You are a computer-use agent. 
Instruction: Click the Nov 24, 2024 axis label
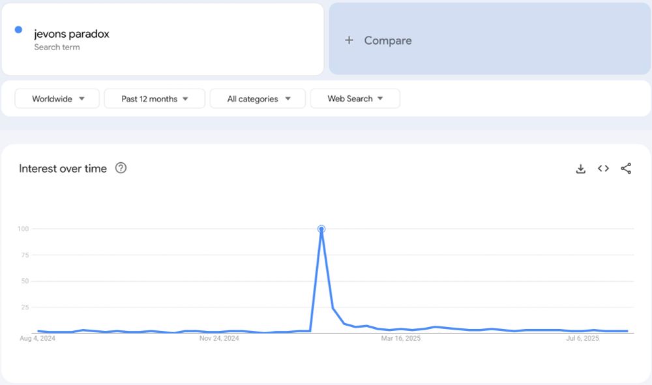(x=219, y=339)
